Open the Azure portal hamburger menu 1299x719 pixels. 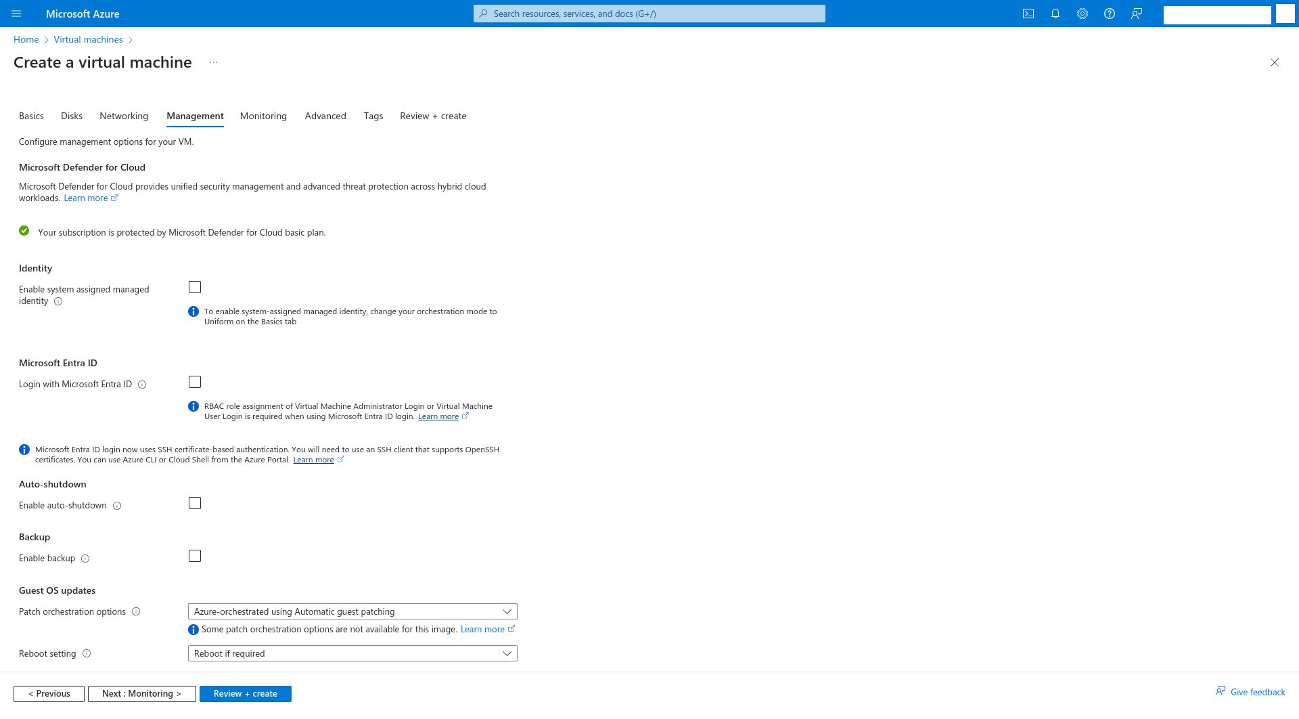coord(16,14)
